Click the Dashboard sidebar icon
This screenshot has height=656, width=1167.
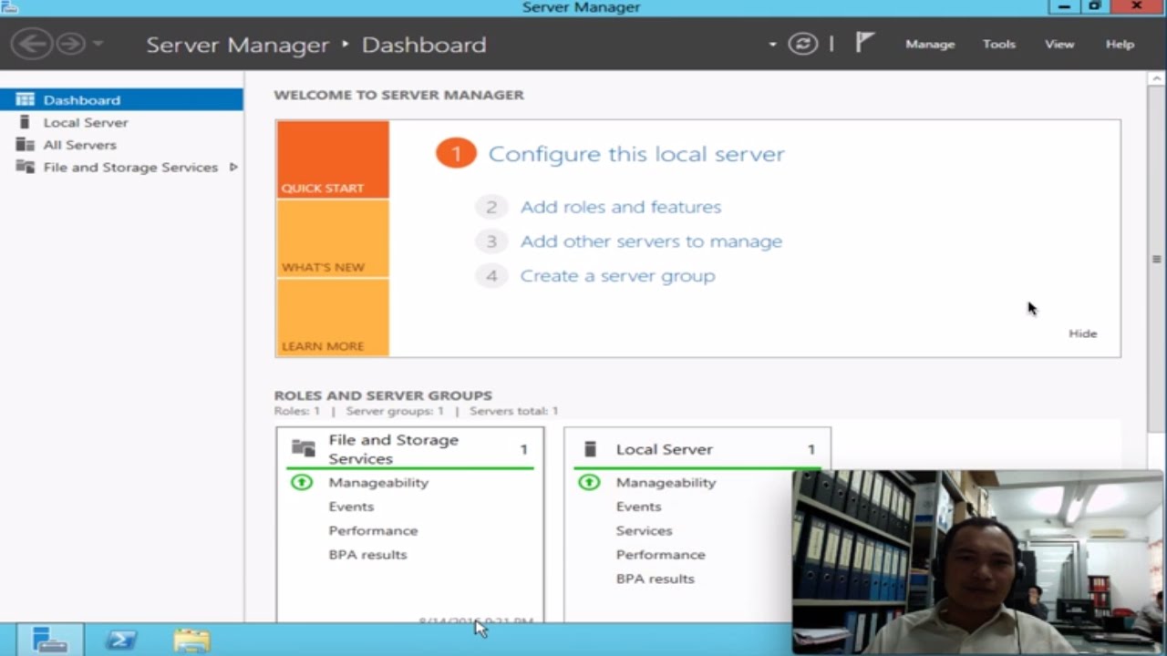(x=25, y=99)
